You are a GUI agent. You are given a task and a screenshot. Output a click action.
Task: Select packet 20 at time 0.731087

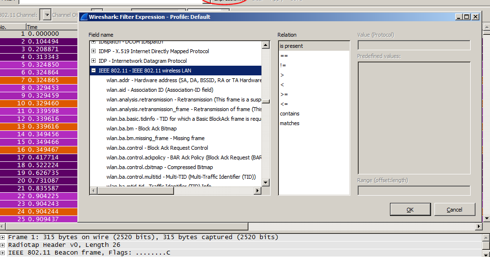tap(39, 181)
